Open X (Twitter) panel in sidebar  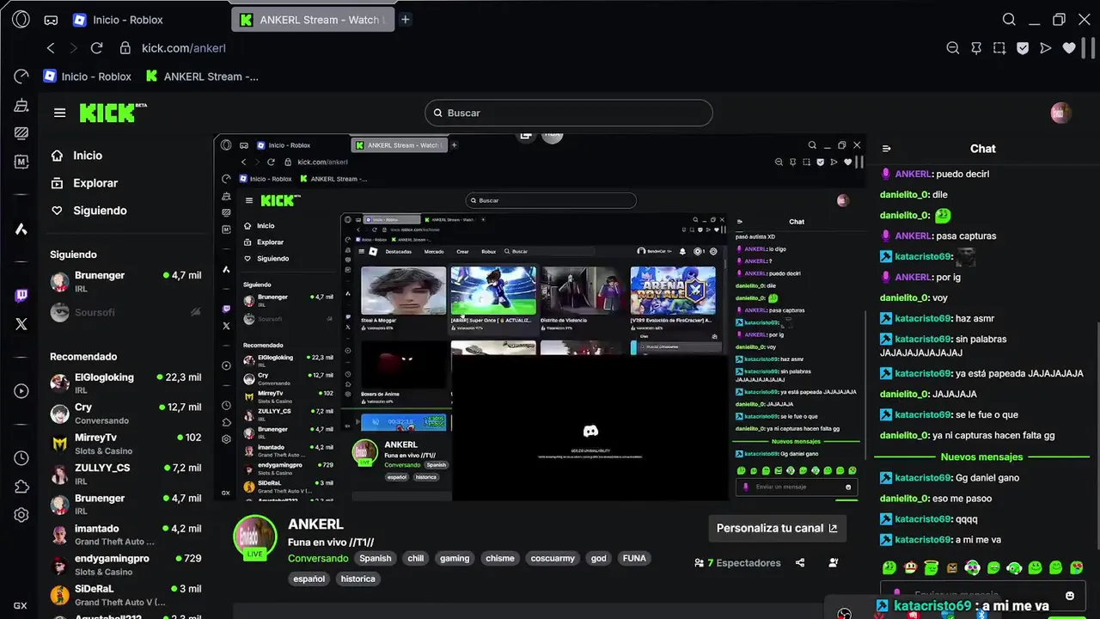click(x=21, y=324)
